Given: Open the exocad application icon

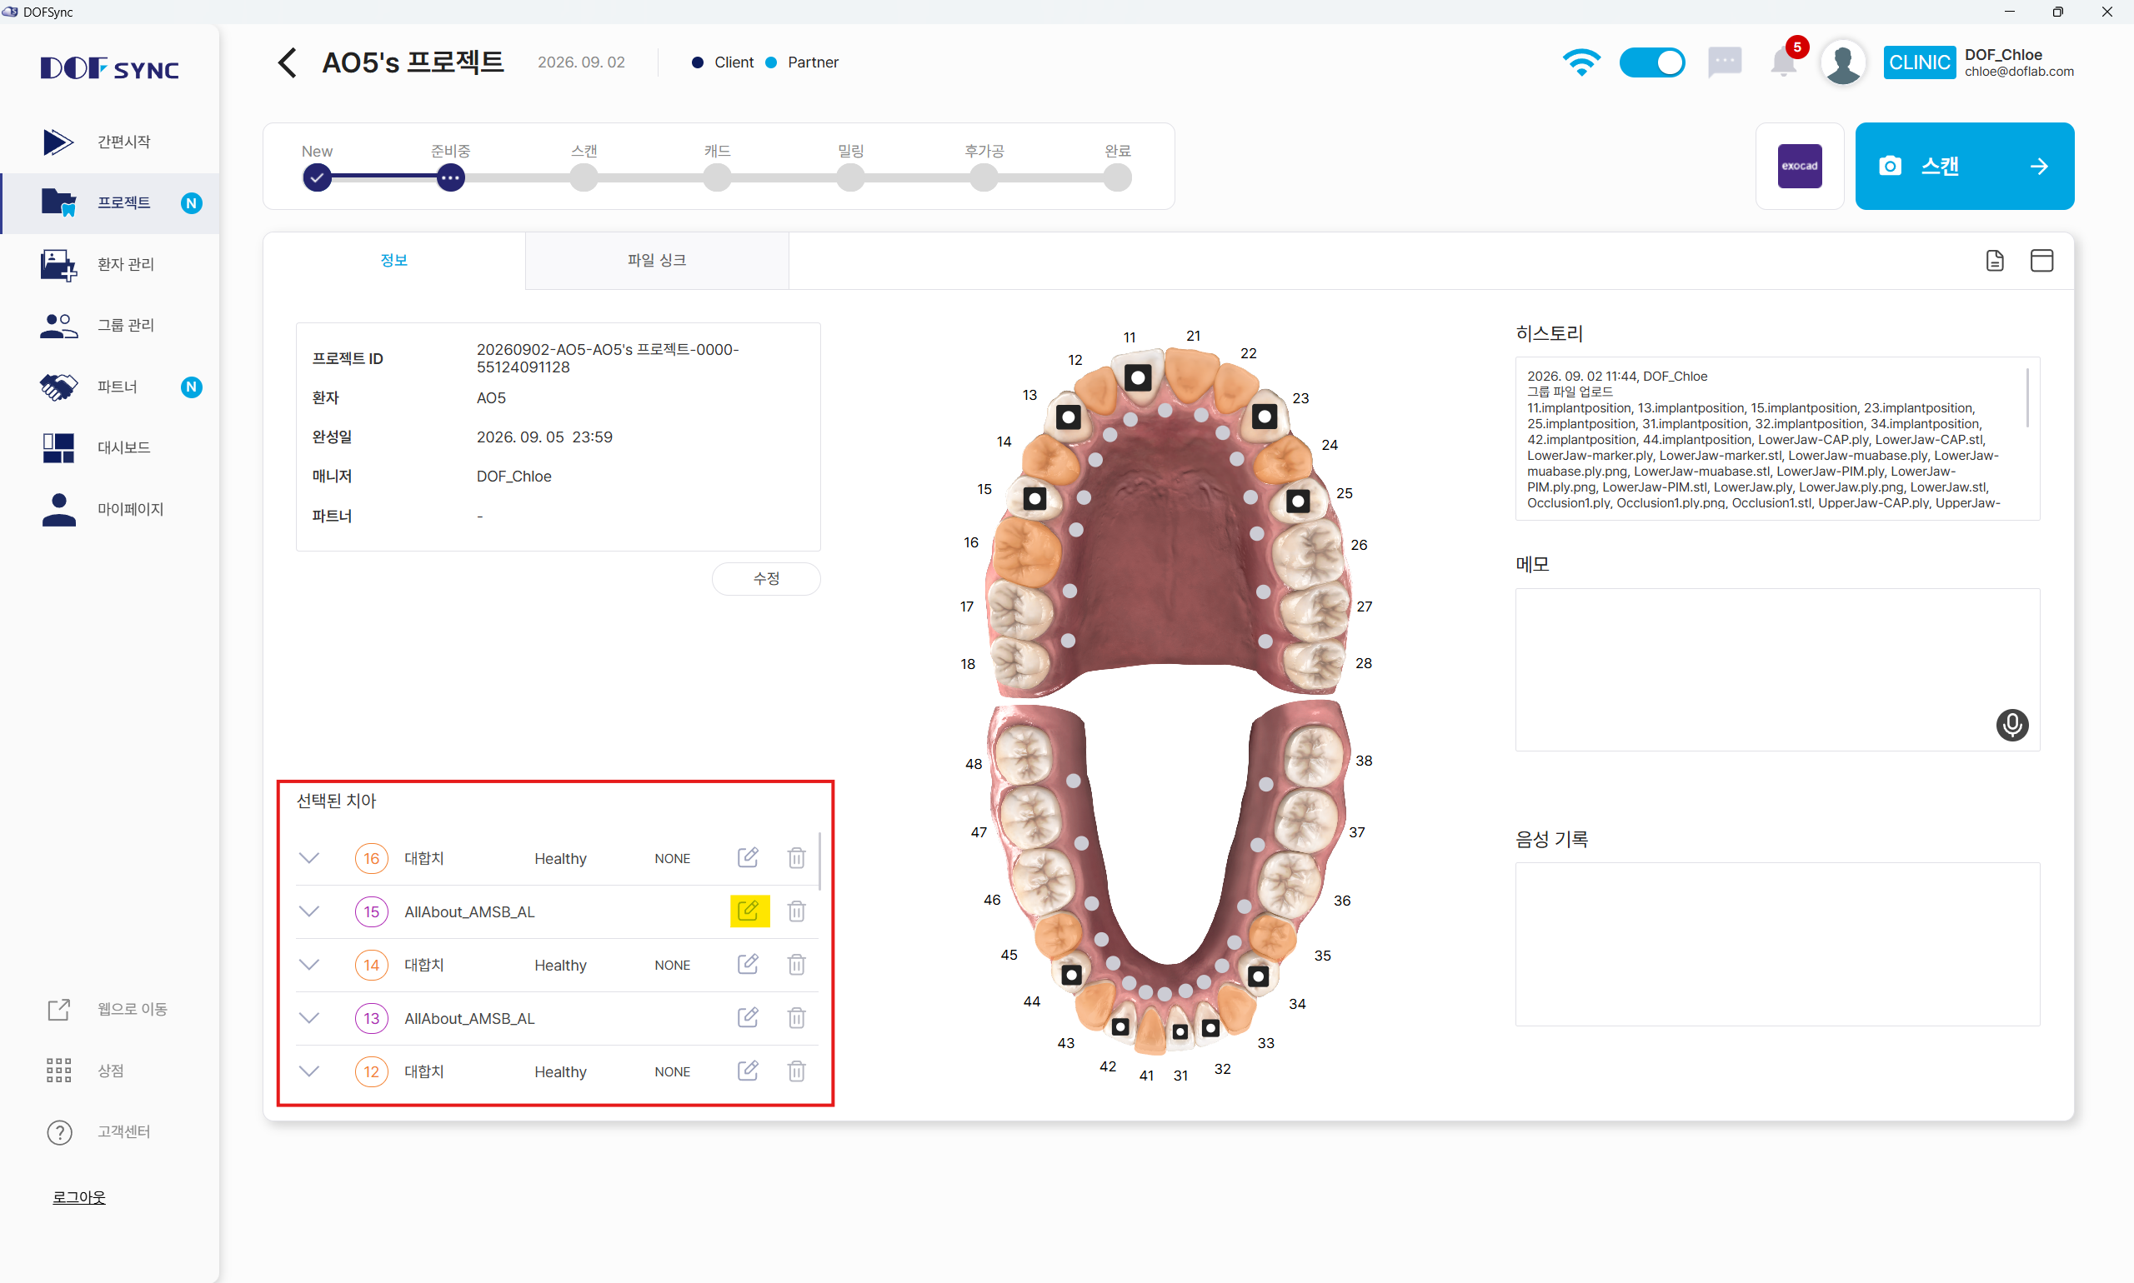Looking at the screenshot, I should [1798, 166].
